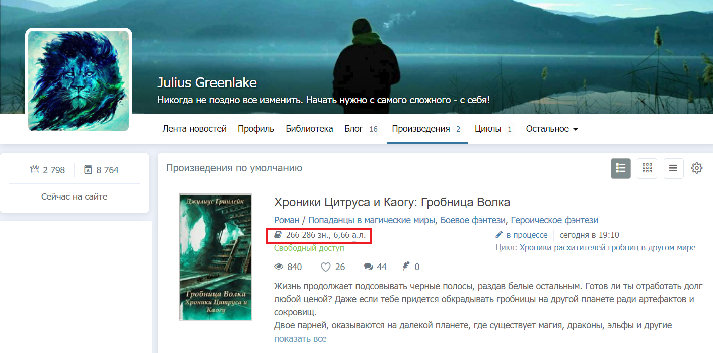The height and width of the screenshot is (353, 713).
Task: Open cycle link Хроники расхитителей гробниц
Action: (x=607, y=247)
